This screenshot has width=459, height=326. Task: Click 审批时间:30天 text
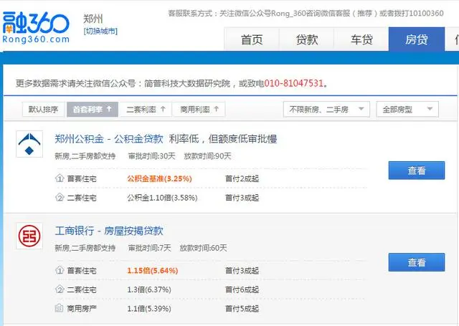(151, 156)
